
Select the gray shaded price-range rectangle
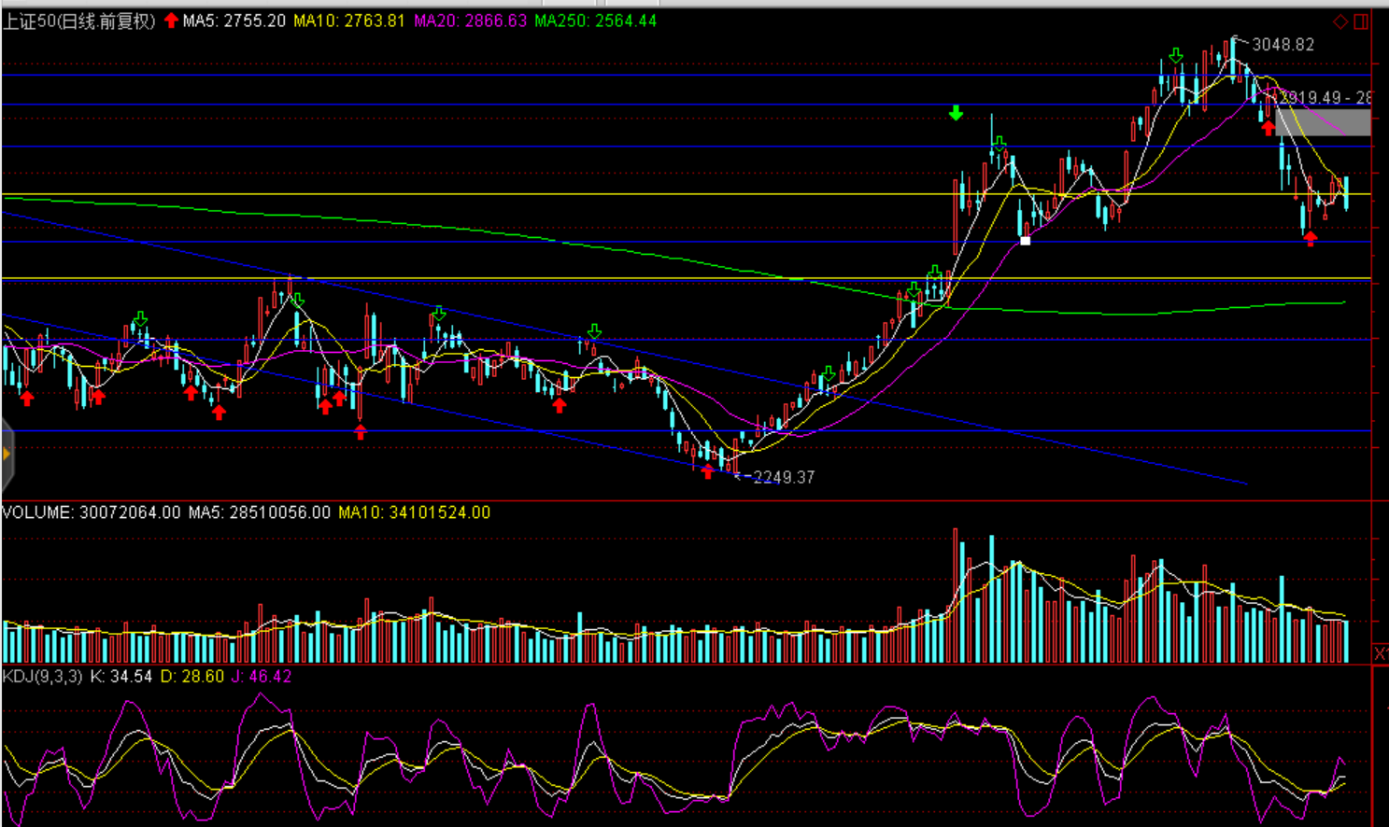[x=1323, y=122]
